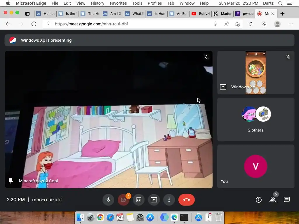Open Calendar in the Dock

click(120, 217)
